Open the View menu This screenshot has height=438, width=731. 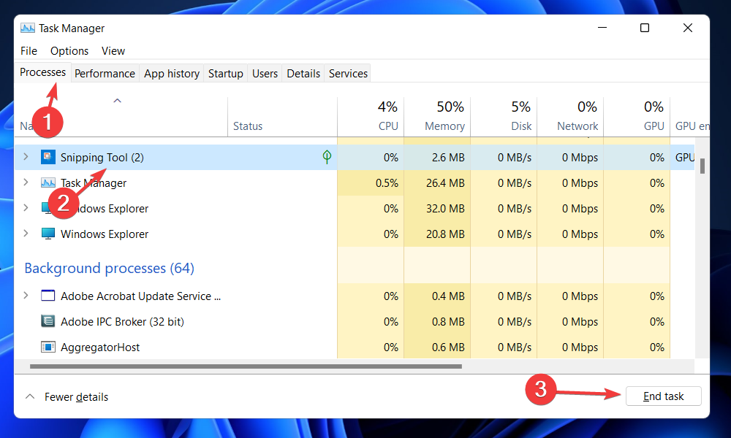tap(113, 51)
